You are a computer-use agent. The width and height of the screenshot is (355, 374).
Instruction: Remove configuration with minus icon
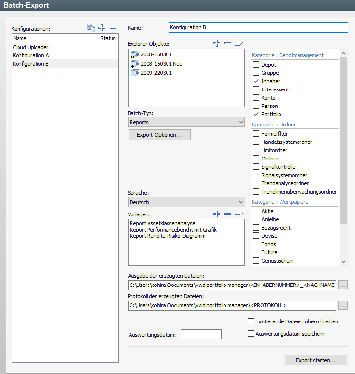pyautogui.click(x=112, y=28)
